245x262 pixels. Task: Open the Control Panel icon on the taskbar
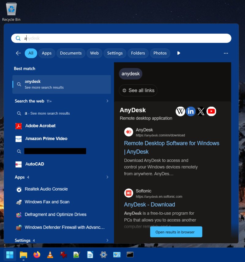(117, 255)
